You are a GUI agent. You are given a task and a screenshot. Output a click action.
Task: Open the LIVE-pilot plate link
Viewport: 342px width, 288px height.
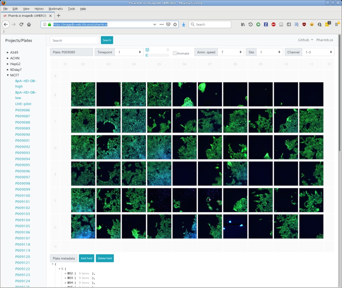[x=23, y=104]
